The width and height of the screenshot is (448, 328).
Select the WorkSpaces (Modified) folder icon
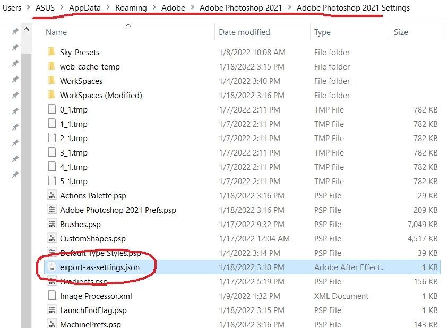click(51, 94)
